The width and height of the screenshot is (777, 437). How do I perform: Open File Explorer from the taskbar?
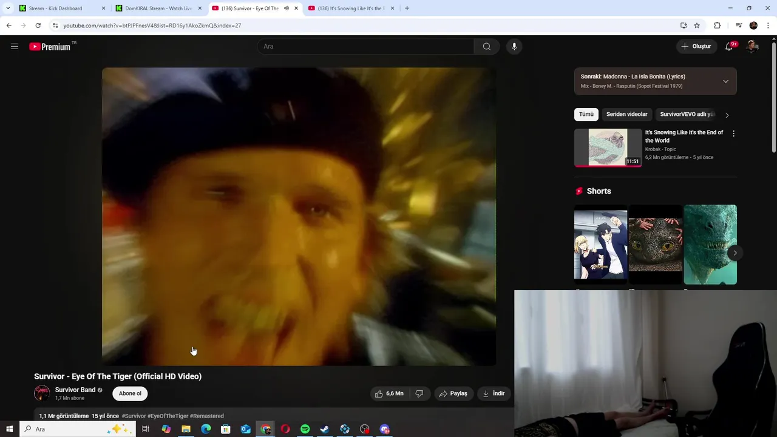point(186,429)
